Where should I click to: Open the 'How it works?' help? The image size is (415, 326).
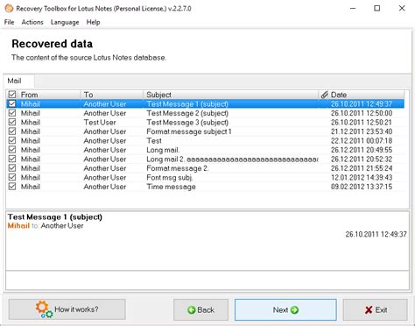pyautogui.click(x=67, y=309)
